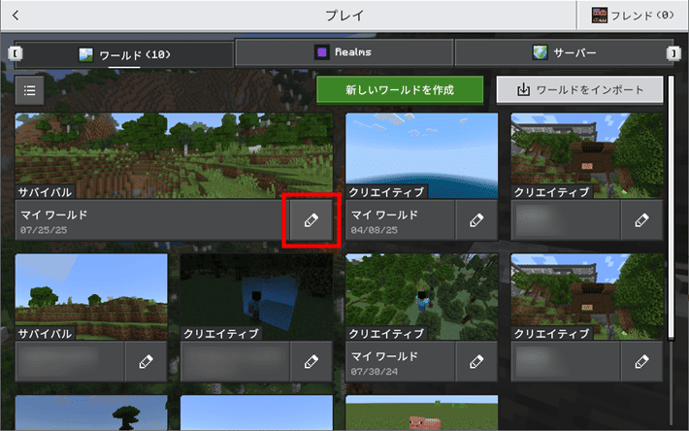This screenshot has height=431, width=689.
Task: Switch to the ワールド (10) tab
Action: (124, 55)
